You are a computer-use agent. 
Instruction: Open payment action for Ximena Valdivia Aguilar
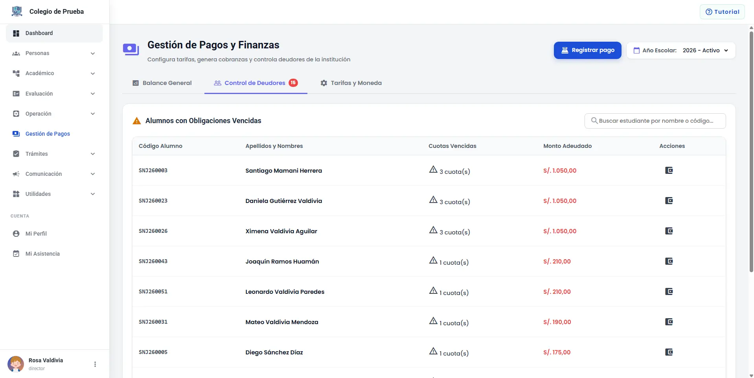pos(669,231)
